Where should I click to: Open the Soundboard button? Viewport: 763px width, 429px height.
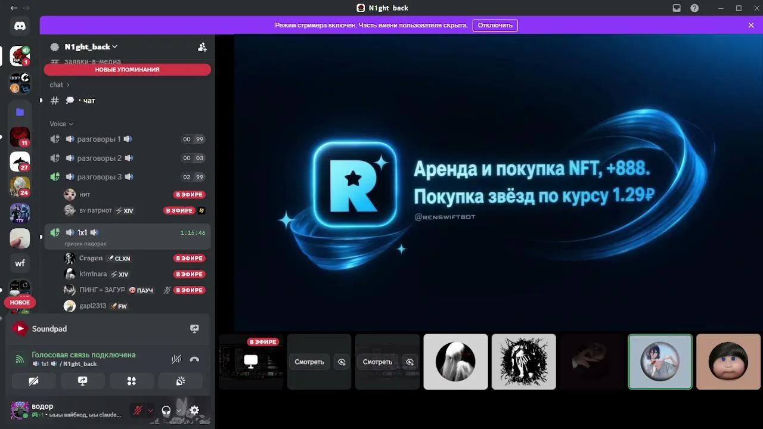click(181, 381)
